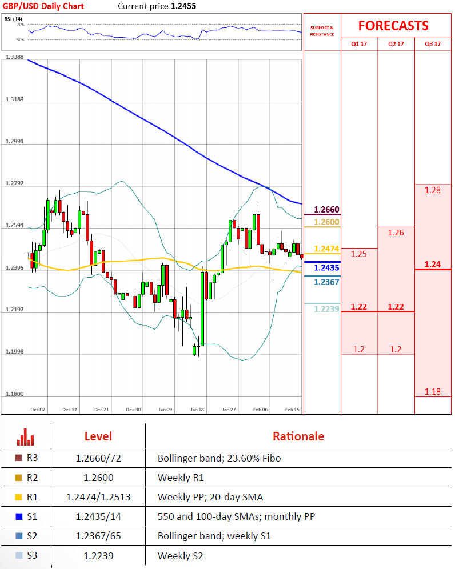Image resolution: width=455 pixels, height=569 pixels.
Task: Click the 1.2991 price axis label
Action: [x=14, y=141]
